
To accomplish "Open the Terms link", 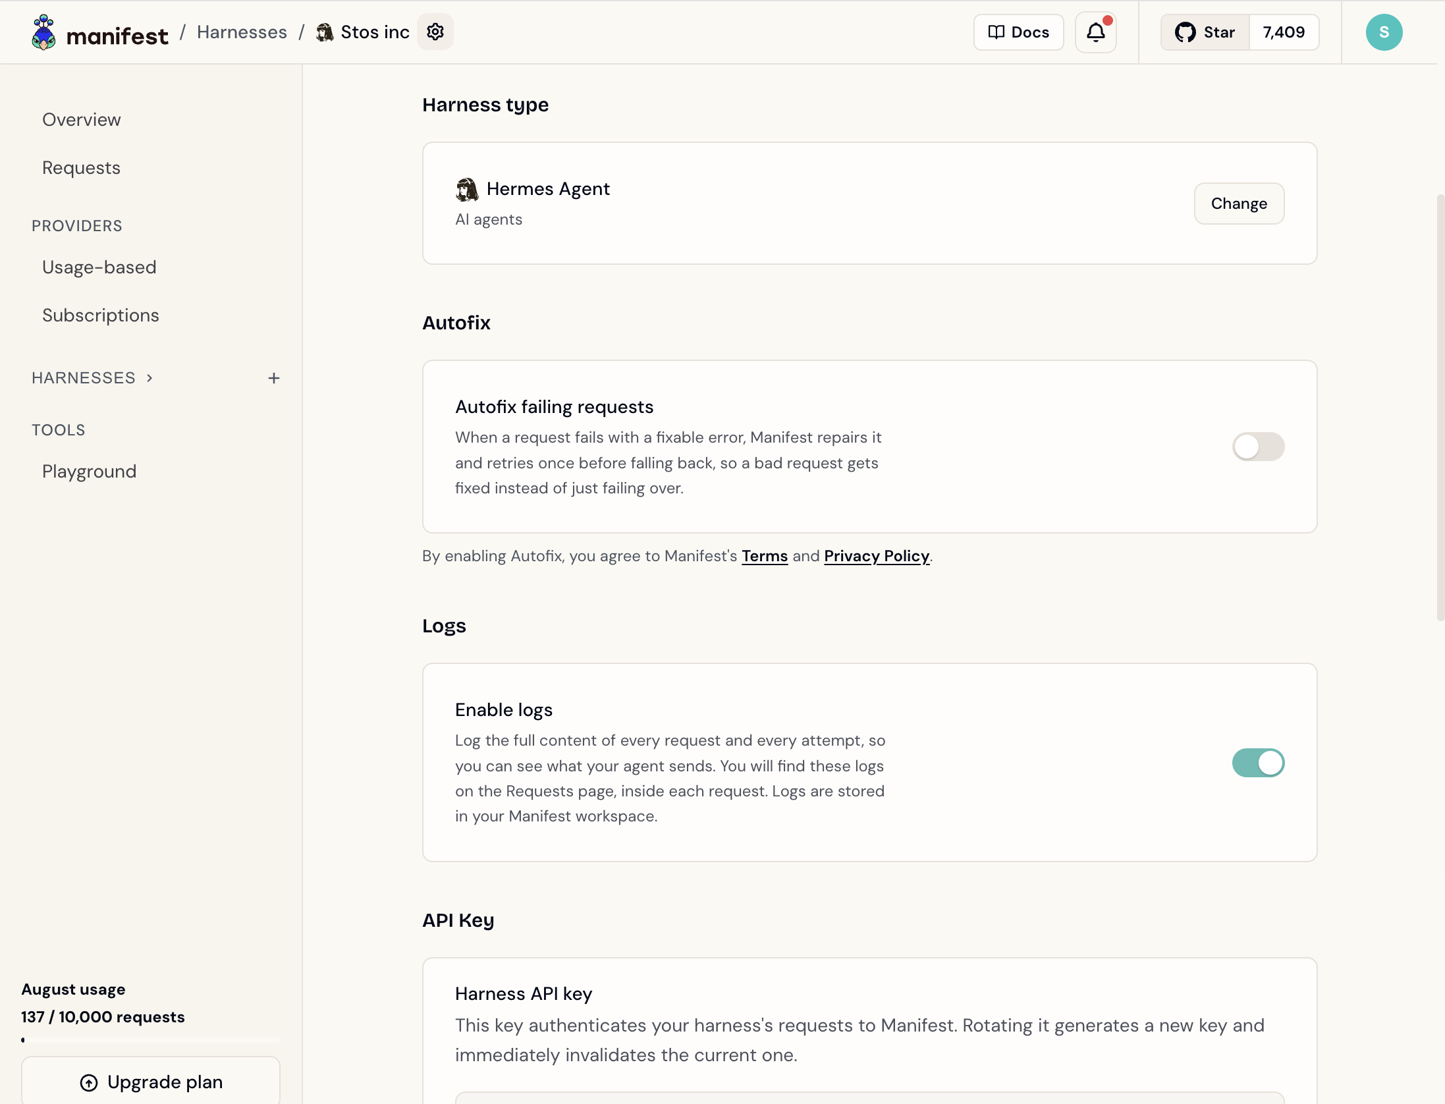I will click(765, 556).
